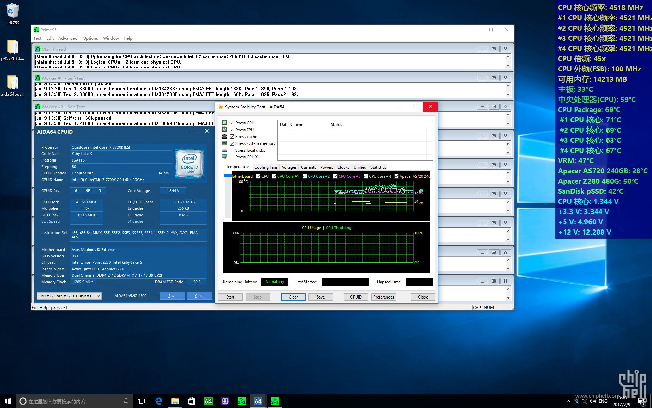
Task: Click the Main thread window icon
Action: pyautogui.click(x=38, y=49)
